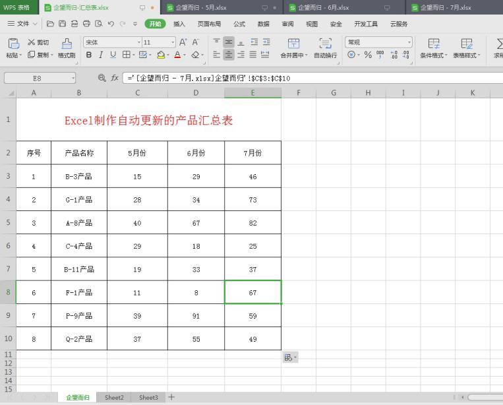Screen dimensions: 503x405
Task: Open the font name dropdown
Action: pos(139,42)
